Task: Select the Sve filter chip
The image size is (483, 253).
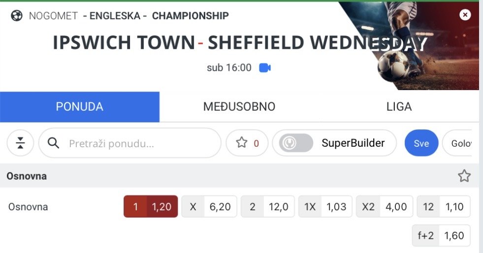Action: (x=421, y=143)
